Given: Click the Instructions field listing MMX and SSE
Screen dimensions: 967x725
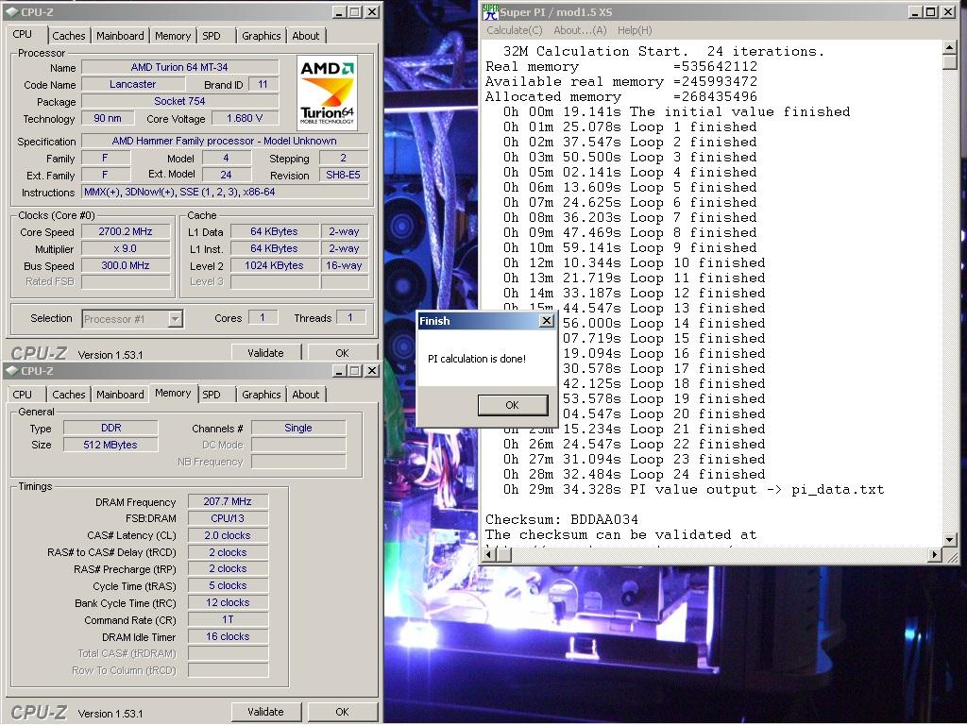Looking at the screenshot, I should [225, 192].
